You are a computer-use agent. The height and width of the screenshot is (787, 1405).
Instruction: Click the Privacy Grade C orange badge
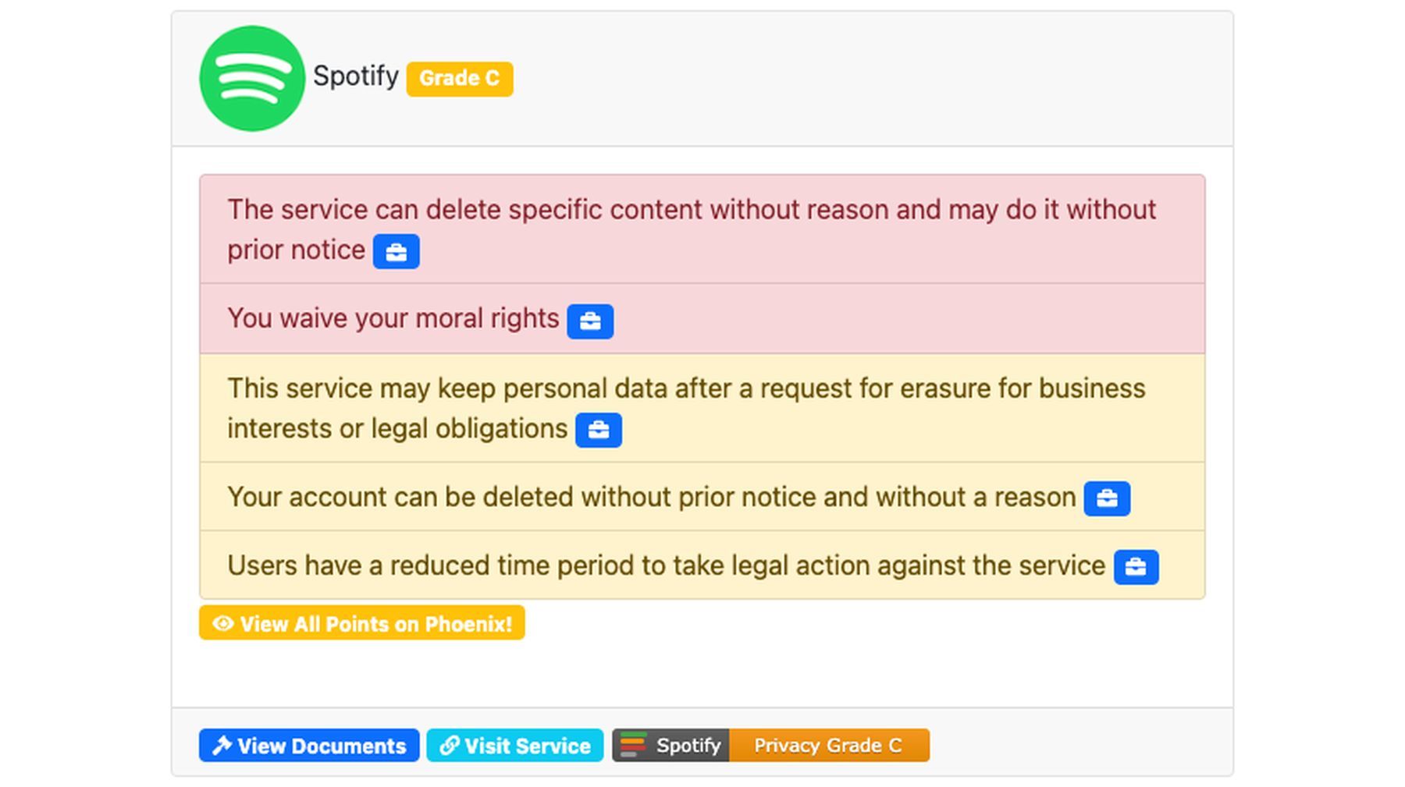tap(829, 745)
